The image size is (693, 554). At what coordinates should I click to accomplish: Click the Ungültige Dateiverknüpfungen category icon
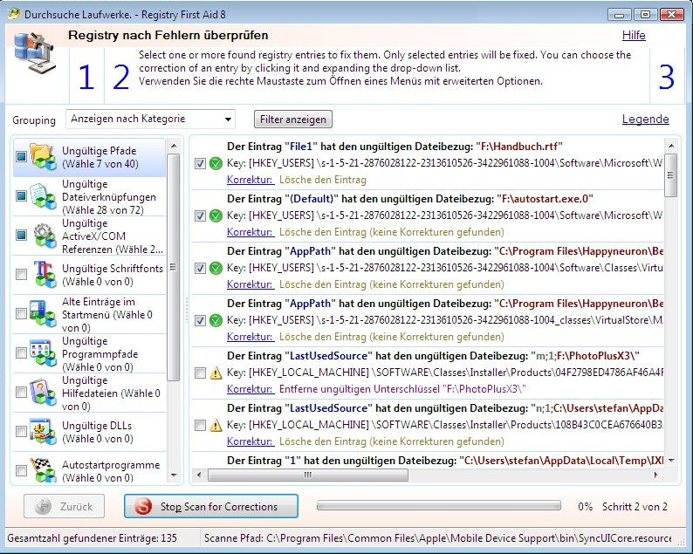point(44,196)
